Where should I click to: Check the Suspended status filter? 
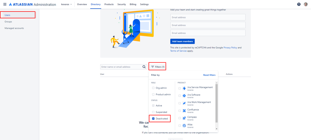tap(153, 112)
